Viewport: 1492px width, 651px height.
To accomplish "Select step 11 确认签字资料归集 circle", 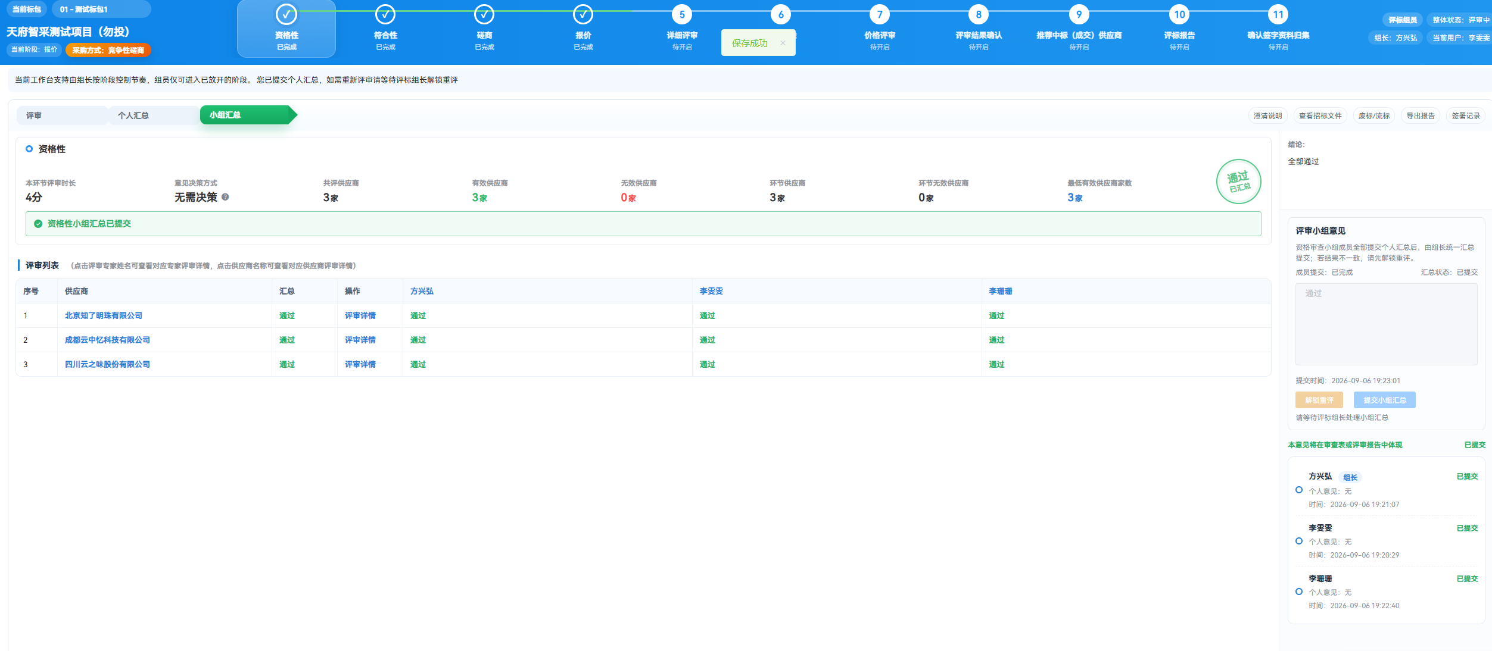I will pos(1278,14).
